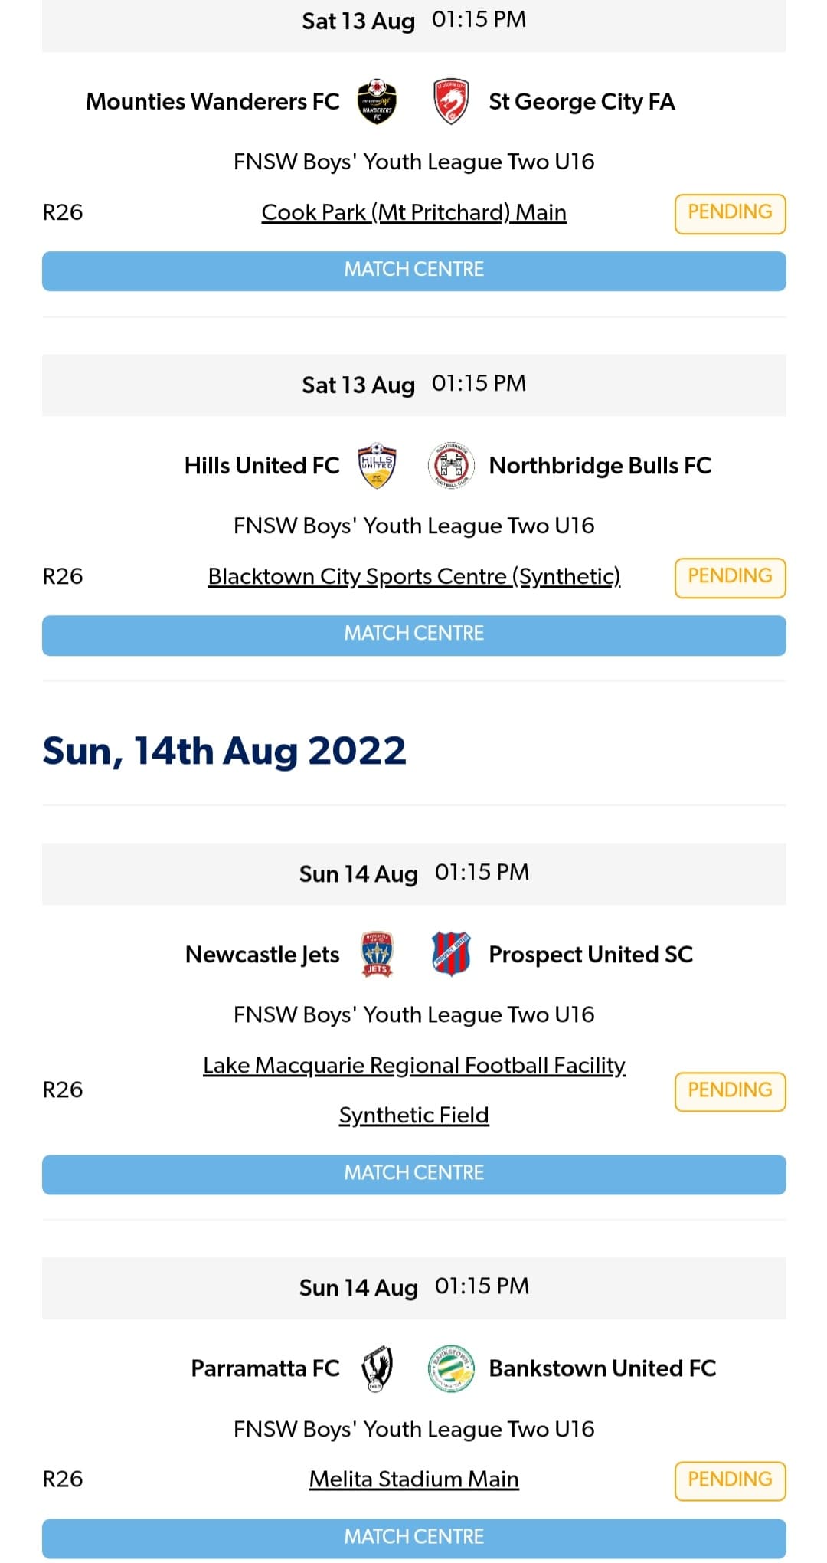Click the Bankstown United FC logo
Image resolution: width=827 pixels, height=1563 pixels.
click(450, 1368)
